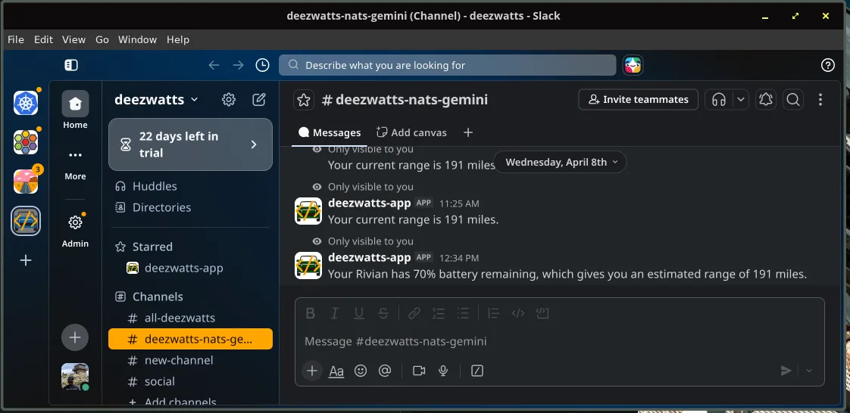
Task: Open the View menu
Action: coord(73,39)
